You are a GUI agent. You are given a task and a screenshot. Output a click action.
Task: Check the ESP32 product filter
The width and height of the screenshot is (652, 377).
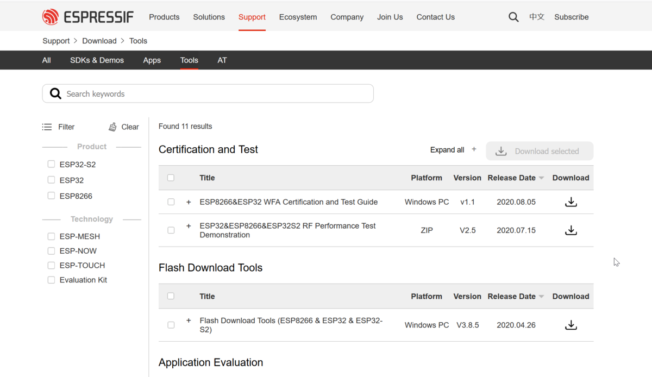pos(51,180)
